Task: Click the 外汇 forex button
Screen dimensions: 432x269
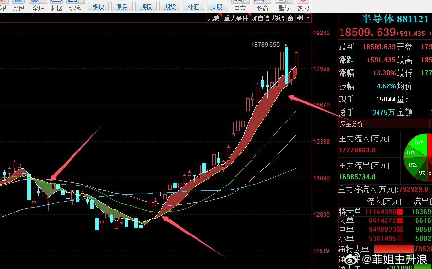Action: point(194,7)
